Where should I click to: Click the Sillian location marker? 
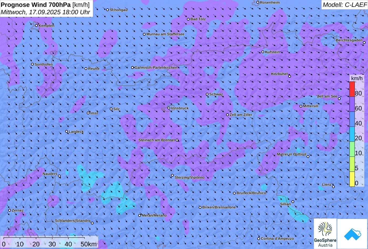tap(293, 202)
